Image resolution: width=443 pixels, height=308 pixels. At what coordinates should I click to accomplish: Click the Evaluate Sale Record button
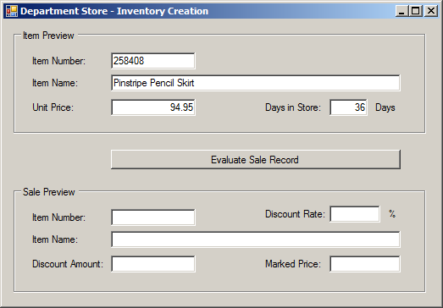pyautogui.click(x=256, y=160)
